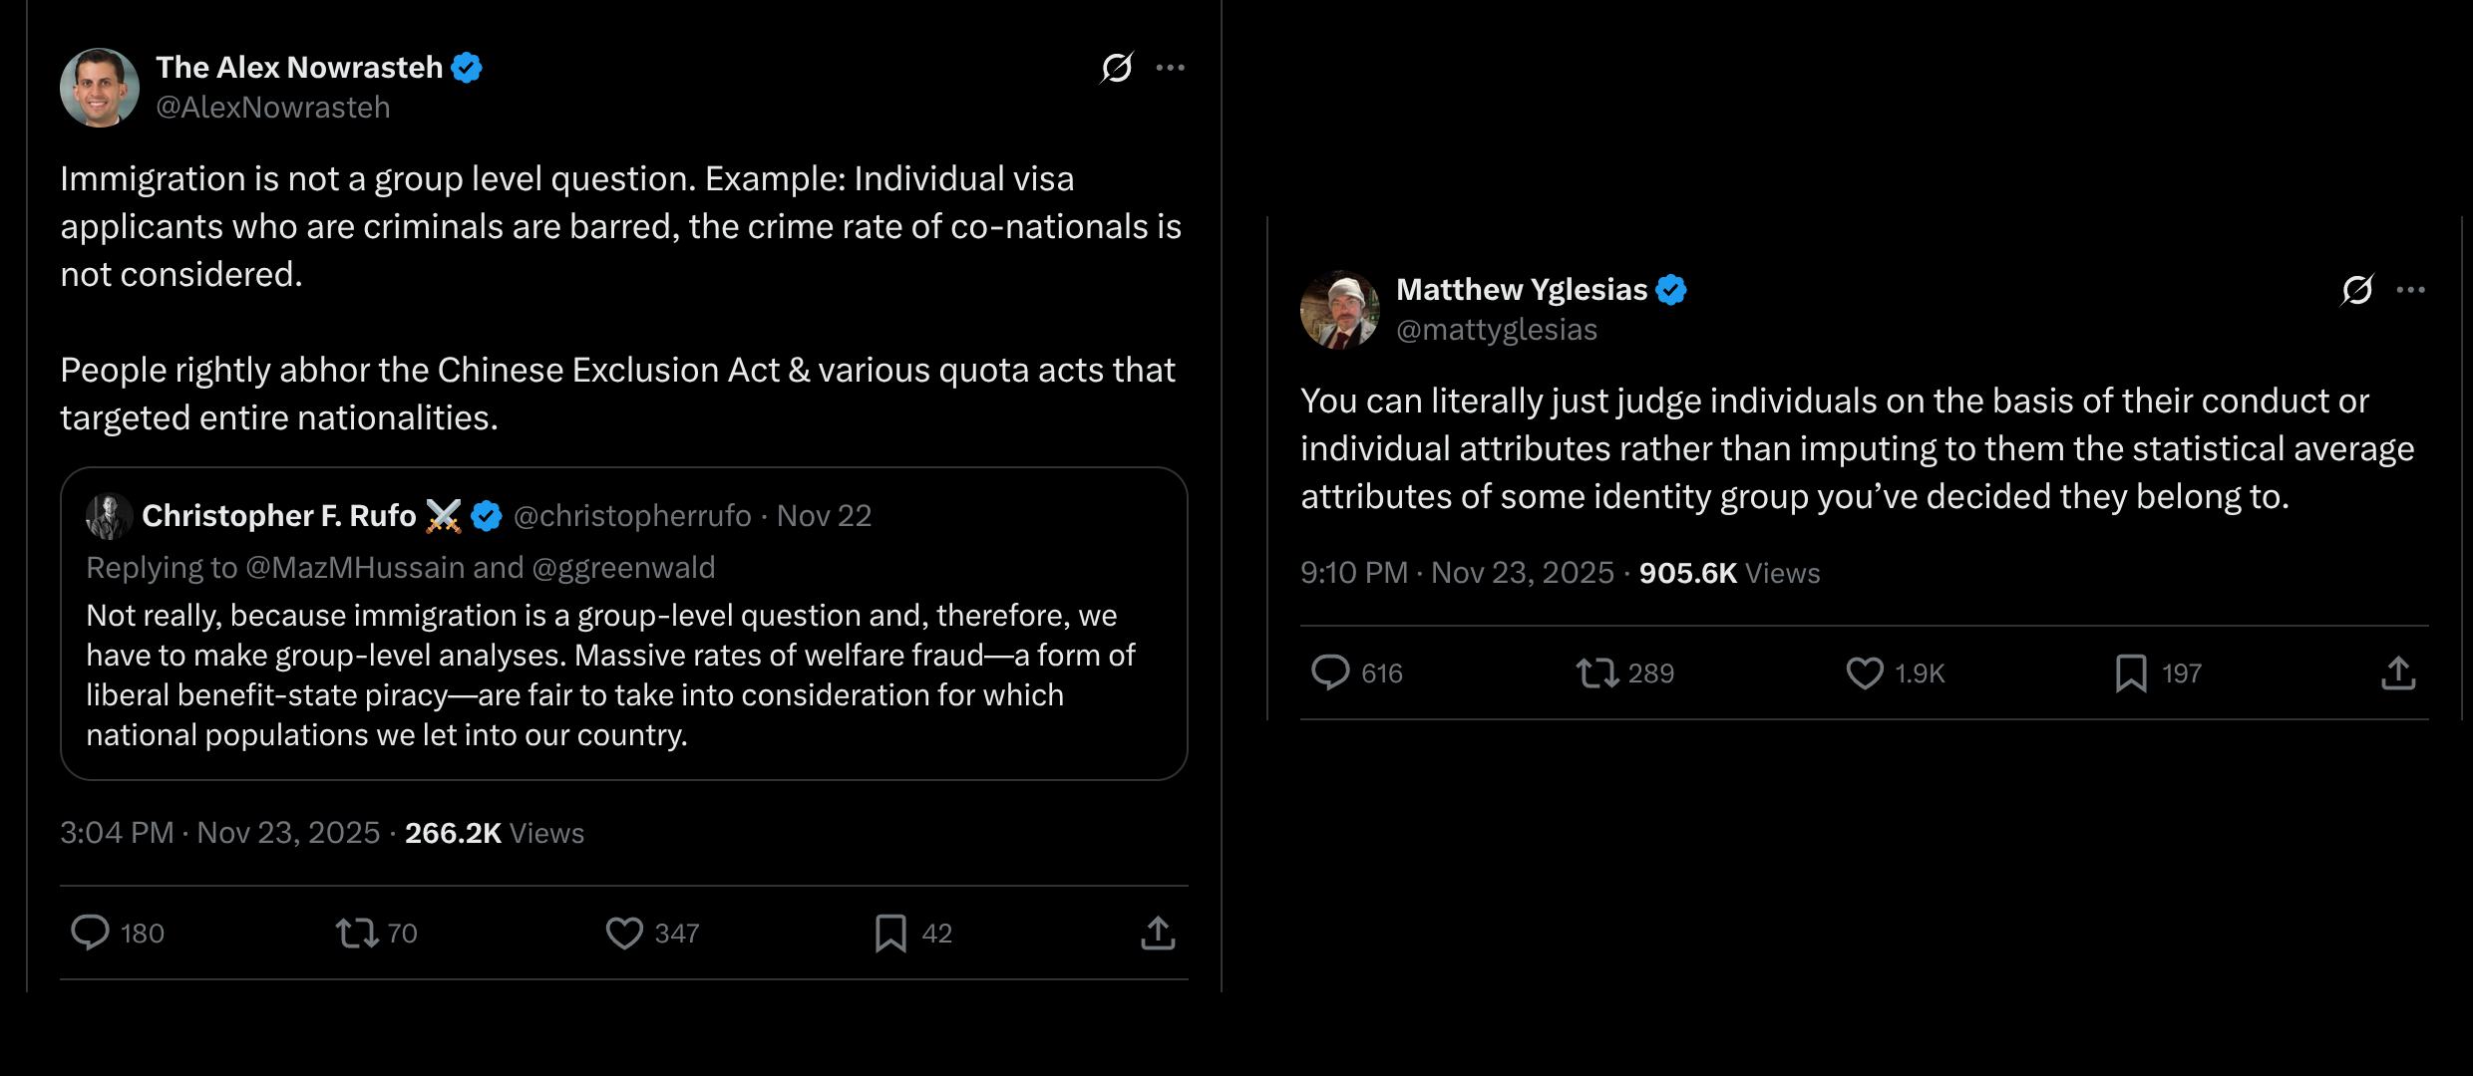The image size is (2473, 1076).
Task: Repost Matthew Yglesias's tweet
Action: tap(1596, 672)
